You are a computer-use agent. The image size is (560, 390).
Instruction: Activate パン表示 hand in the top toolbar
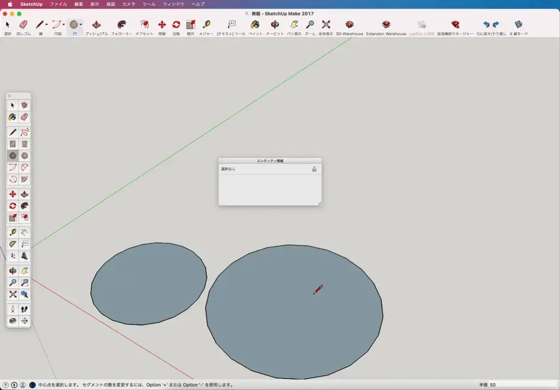[x=294, y=24]
